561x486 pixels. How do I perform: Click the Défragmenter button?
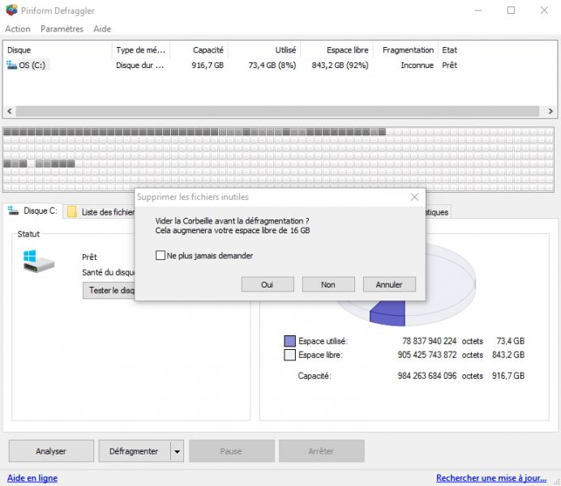tap(134, 451)
